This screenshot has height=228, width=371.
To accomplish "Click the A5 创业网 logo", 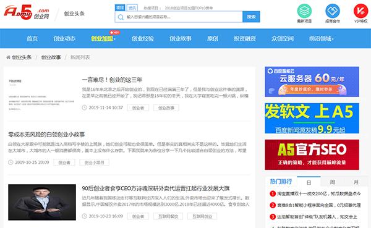I will [x=27, y=12].
